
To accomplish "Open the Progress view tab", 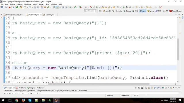I will click(31, 88).
